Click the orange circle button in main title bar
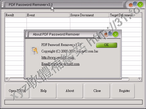Viewport: 146px width, 109px height. pyautogui.click(x=131, y=5)
